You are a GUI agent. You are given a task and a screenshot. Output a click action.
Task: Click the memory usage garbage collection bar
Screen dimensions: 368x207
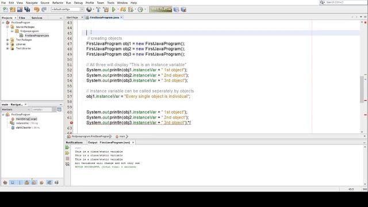[160, 9]
